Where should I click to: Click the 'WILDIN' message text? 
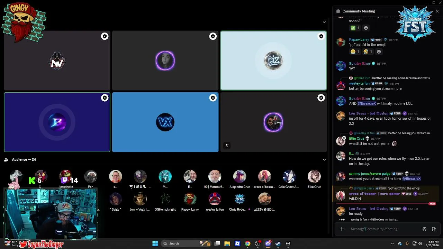[355, 199]
